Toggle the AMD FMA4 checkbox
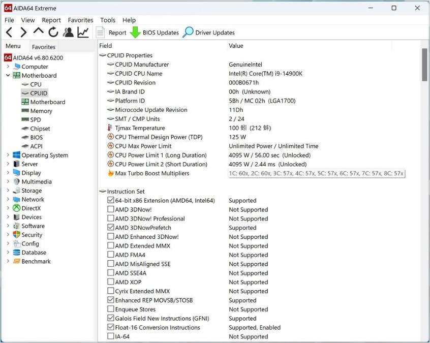 110,255
